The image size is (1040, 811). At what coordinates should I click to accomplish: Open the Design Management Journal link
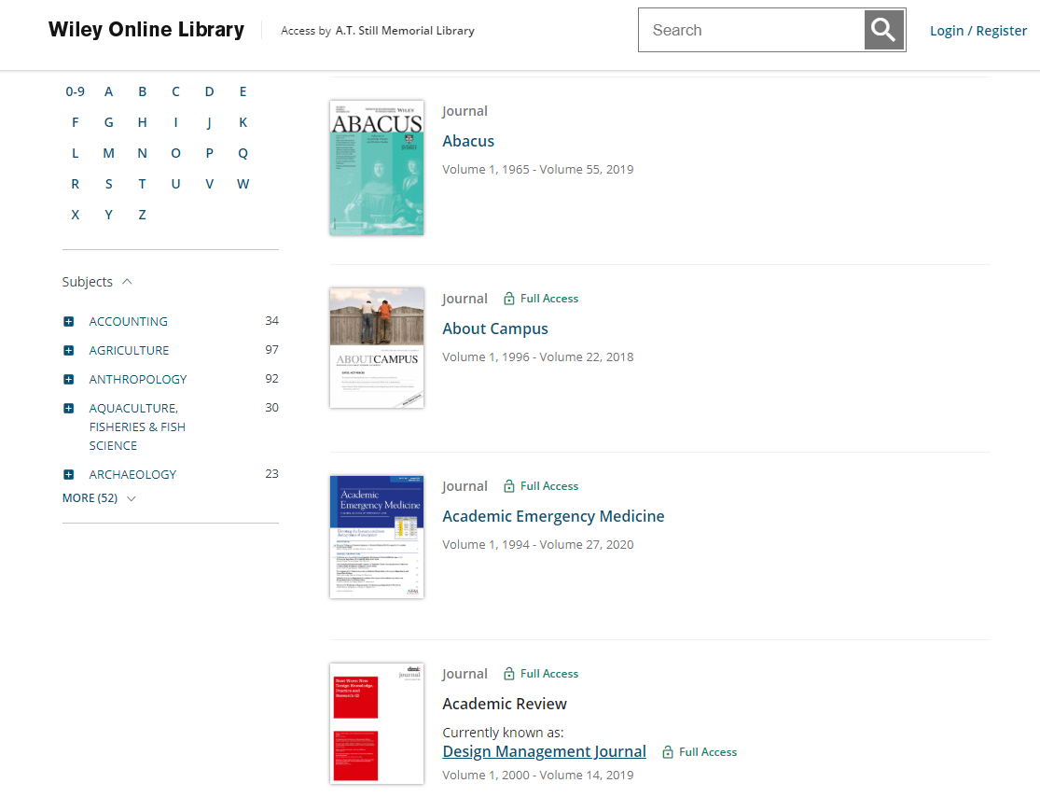(x=544, y=750)
